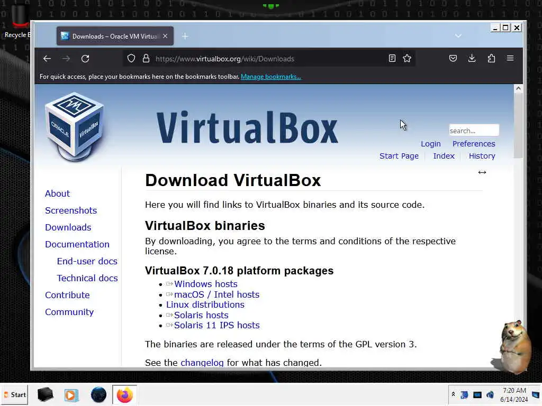Click the URL address bar

pos(269,59)
